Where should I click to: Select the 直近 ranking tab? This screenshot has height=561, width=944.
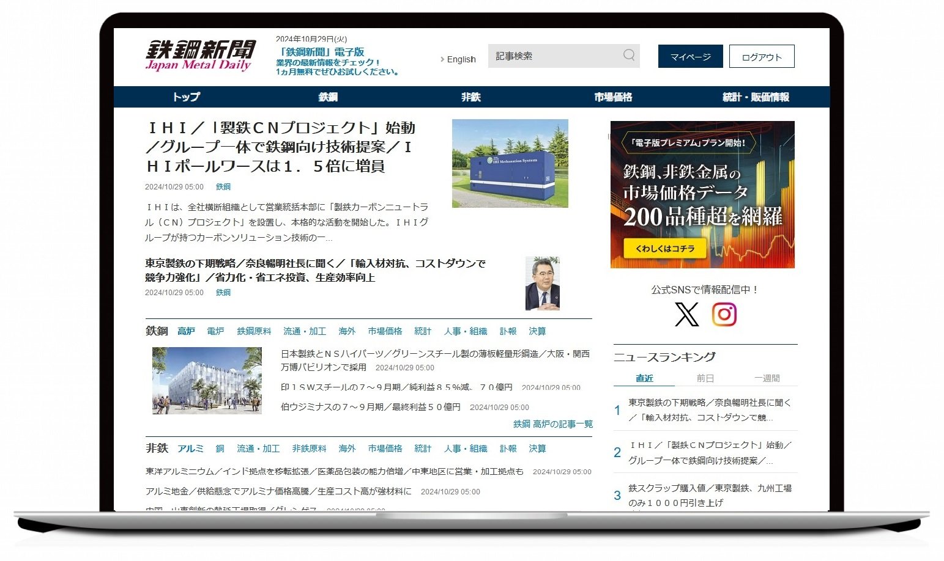click(644, 378)
